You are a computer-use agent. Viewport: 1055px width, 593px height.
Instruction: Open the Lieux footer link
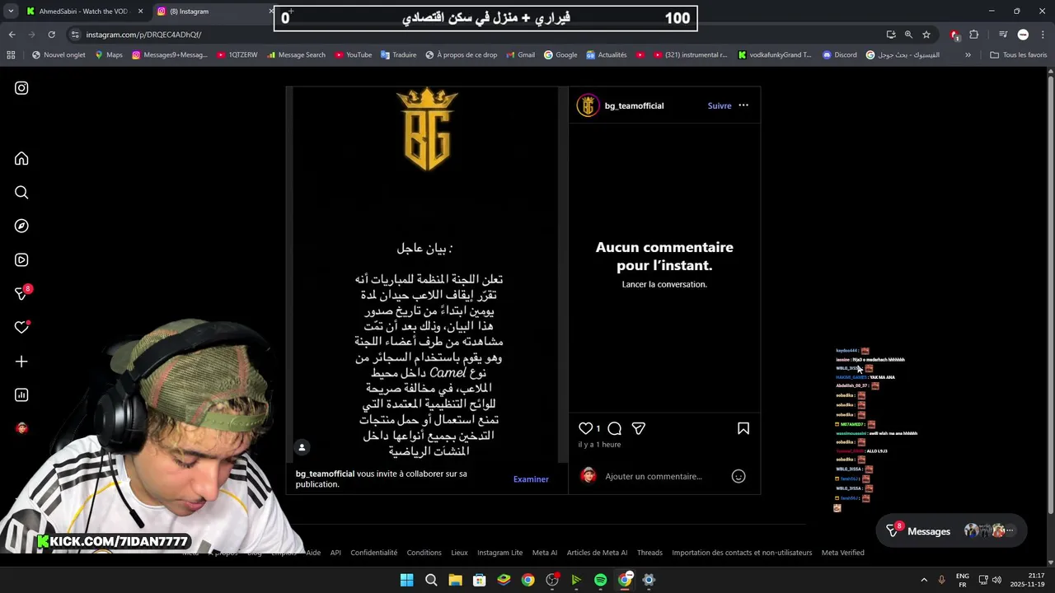[459, 553]
